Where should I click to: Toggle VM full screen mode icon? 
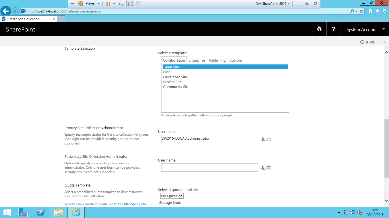pos(130,4)
